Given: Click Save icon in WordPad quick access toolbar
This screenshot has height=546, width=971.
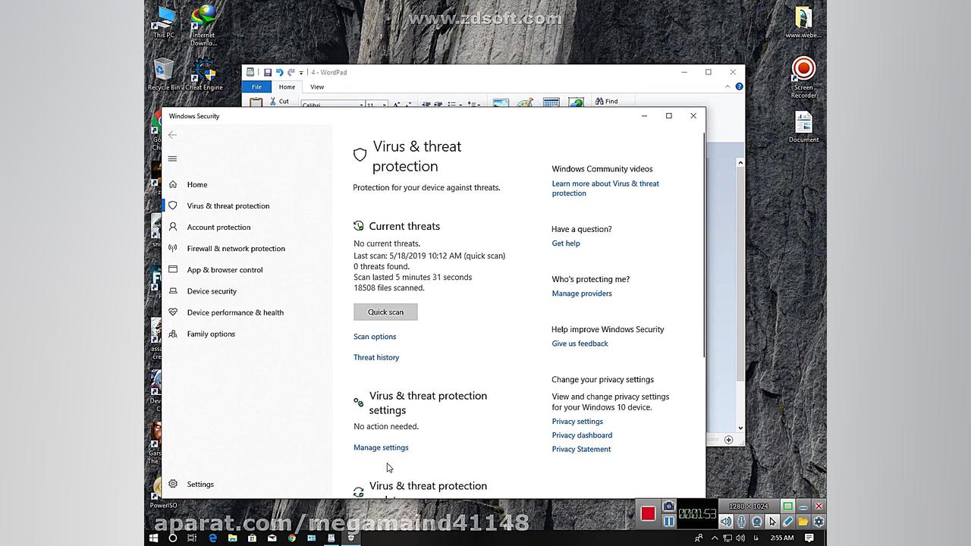Looking at the screenshot, I should (268, 73).
